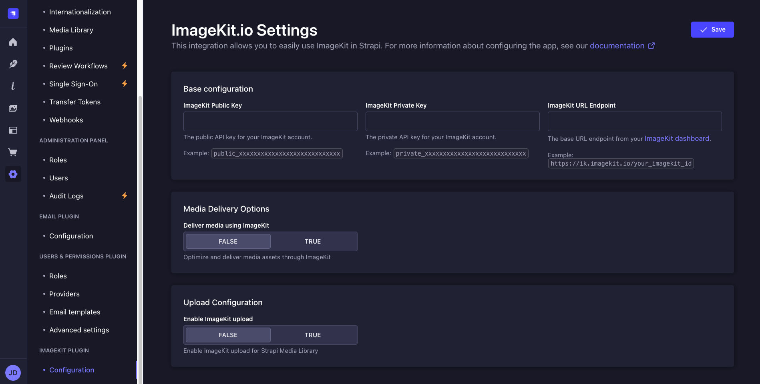Go to Audit Logs in Administration Panel
Screen dimensions: 760x384
tap(66, 196)
